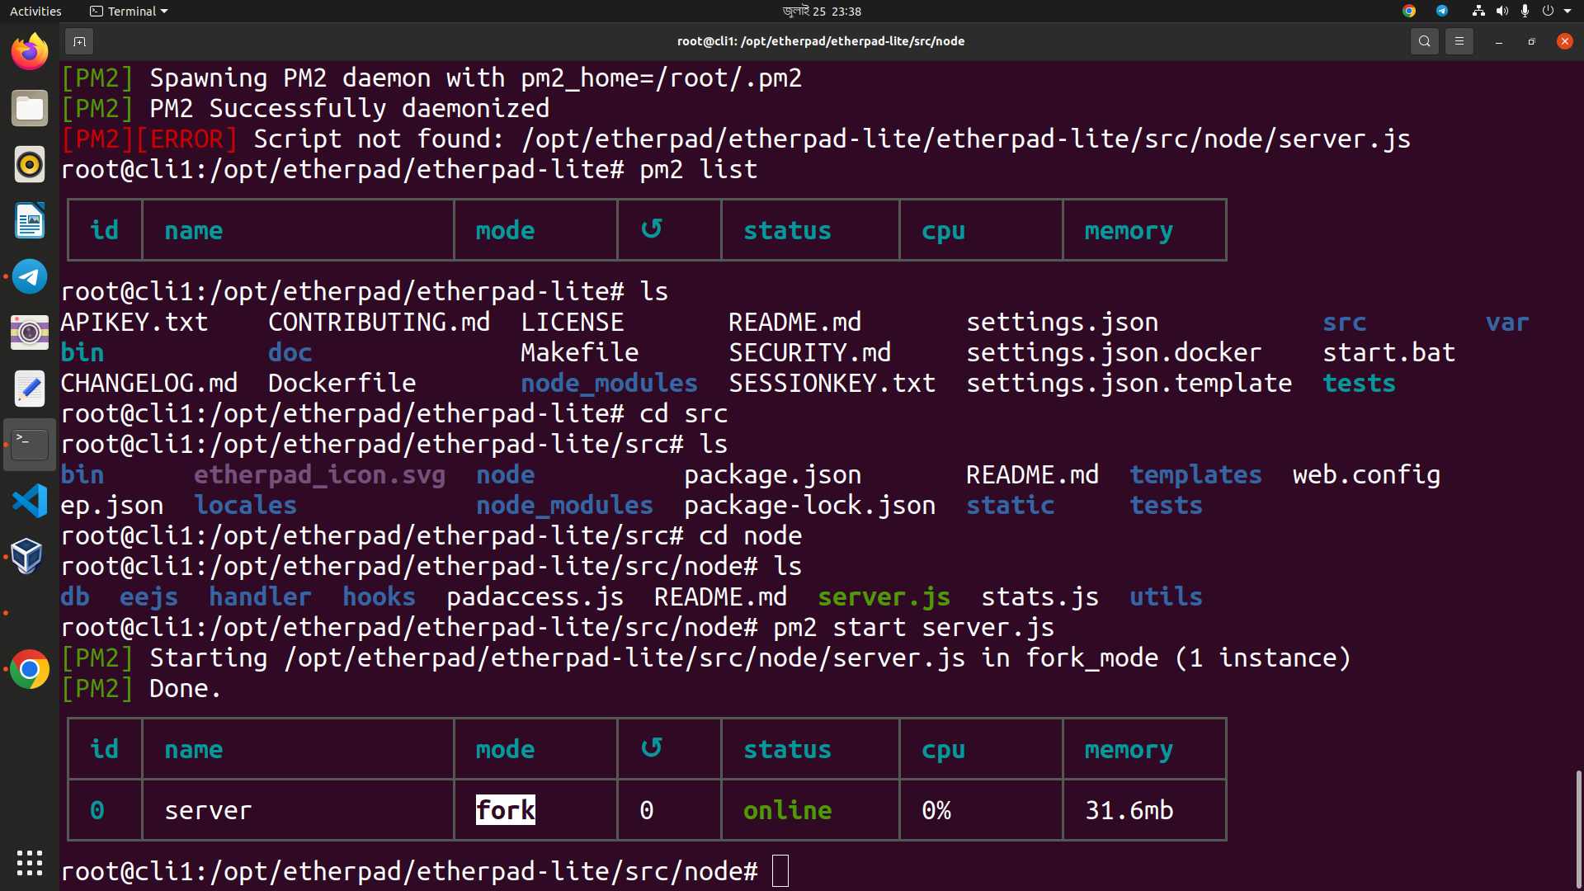Screen dimensions: 1584x891
Task: Click the terminal vertical scrollbar
Action: coord(1578,827)
